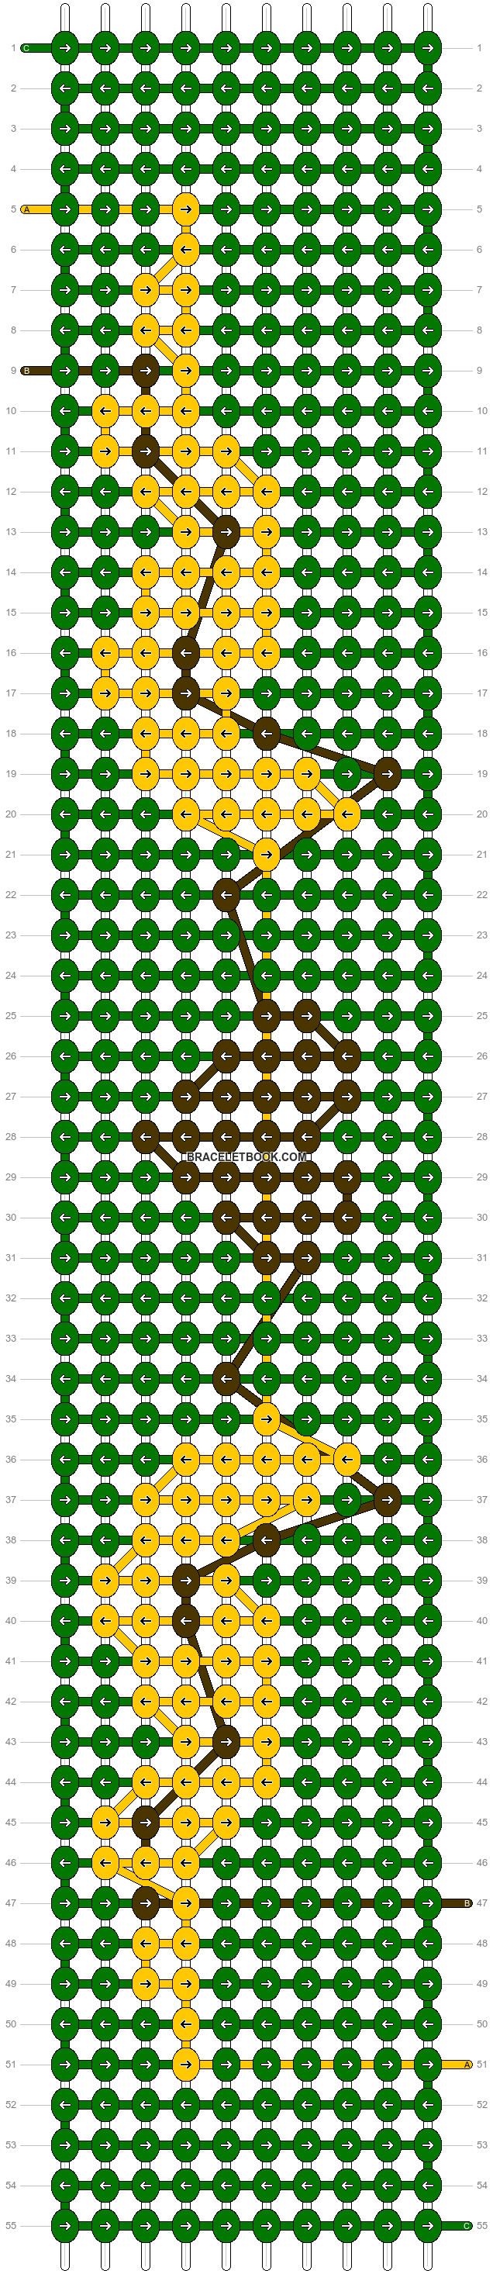Select the brown knot in row 16
Viewport: 493px width, 2274px height.
(x=185, y=653)
